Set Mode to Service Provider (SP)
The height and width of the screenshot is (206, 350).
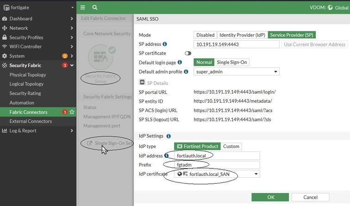(x=292, y=35)
